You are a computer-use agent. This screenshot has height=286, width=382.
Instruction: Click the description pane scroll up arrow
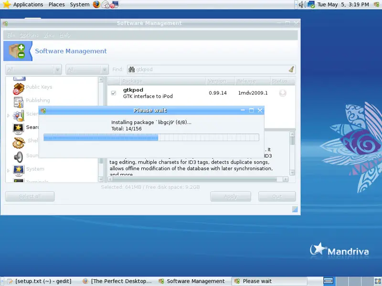[292, 134]
